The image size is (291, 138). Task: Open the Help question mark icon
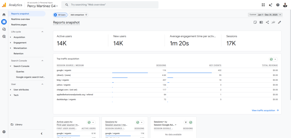point(278,5)
